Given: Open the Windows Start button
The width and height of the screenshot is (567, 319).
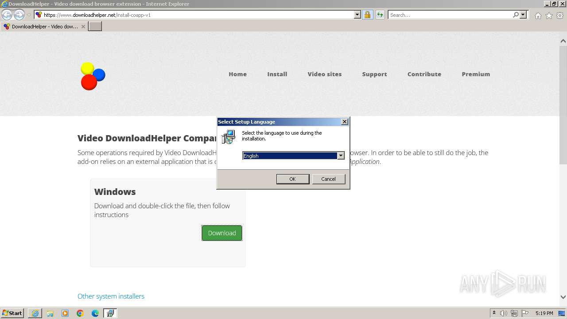Looking at the screenshot, I should (x=12, y=313).
